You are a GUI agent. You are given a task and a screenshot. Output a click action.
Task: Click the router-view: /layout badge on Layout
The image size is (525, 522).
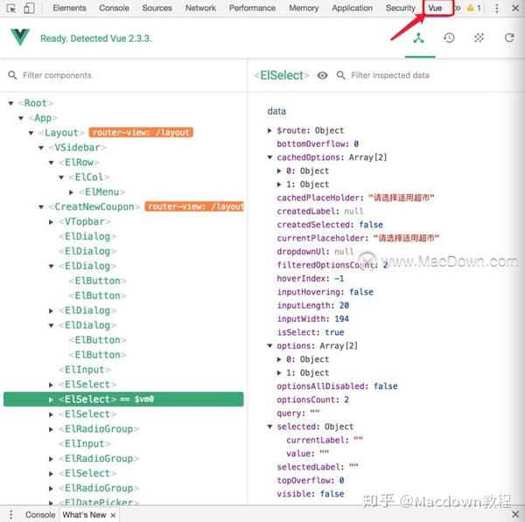[141, 133]
